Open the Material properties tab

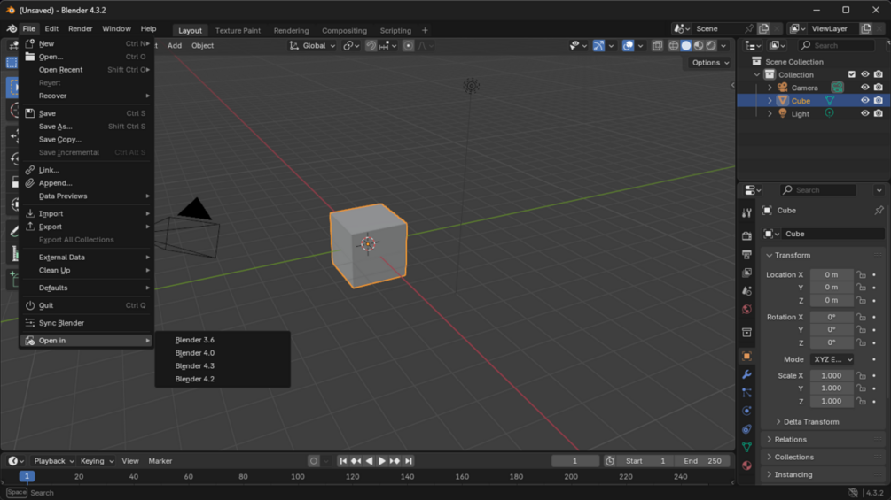(x=746, y=465)
